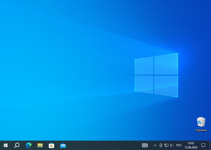Open the volume control icon

tap(172, 145)
